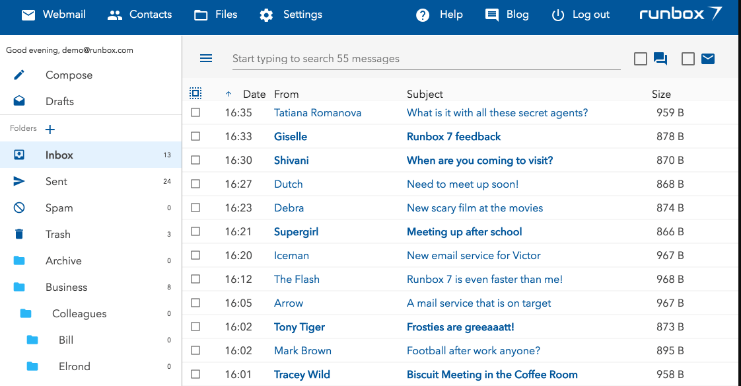The height and width of the screenshot is (386, 741).
Task: Open the Blog menu item
Action: [518, 15]
